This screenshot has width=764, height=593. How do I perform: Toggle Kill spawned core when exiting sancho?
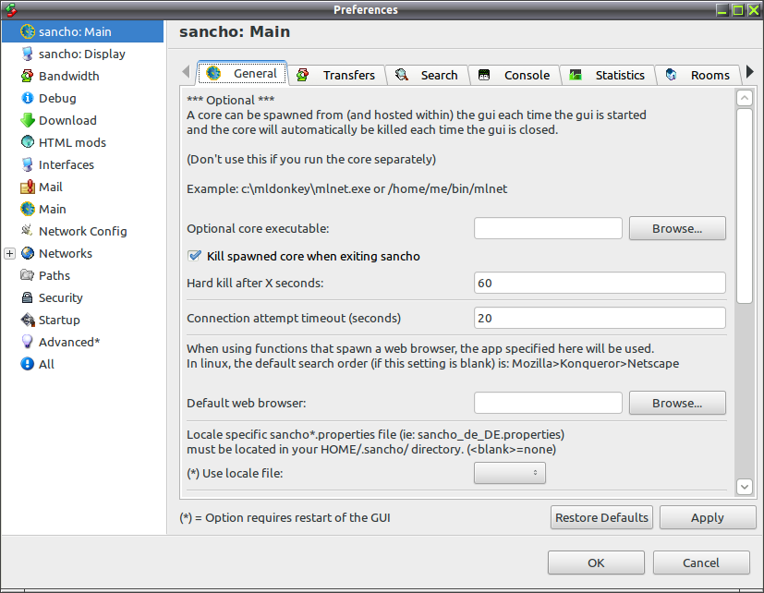pos(194,256)
